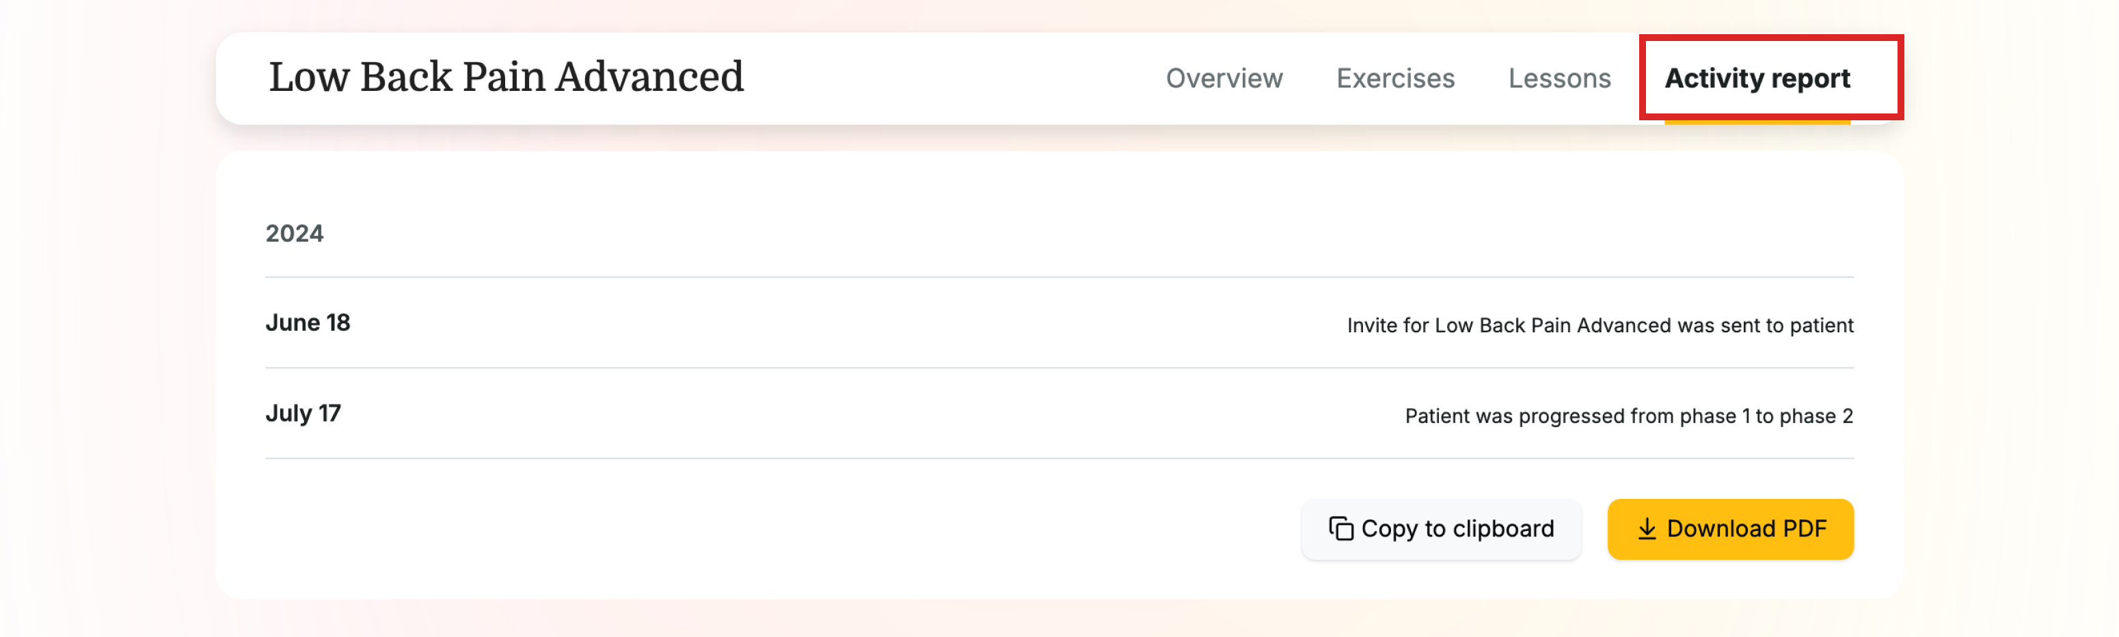
Task: Click the divider line below the July 17 entry
Action: tap(1059, 459)
